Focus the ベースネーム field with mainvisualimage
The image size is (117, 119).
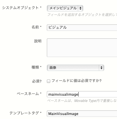pyautogui.click(x=82, y=94)
